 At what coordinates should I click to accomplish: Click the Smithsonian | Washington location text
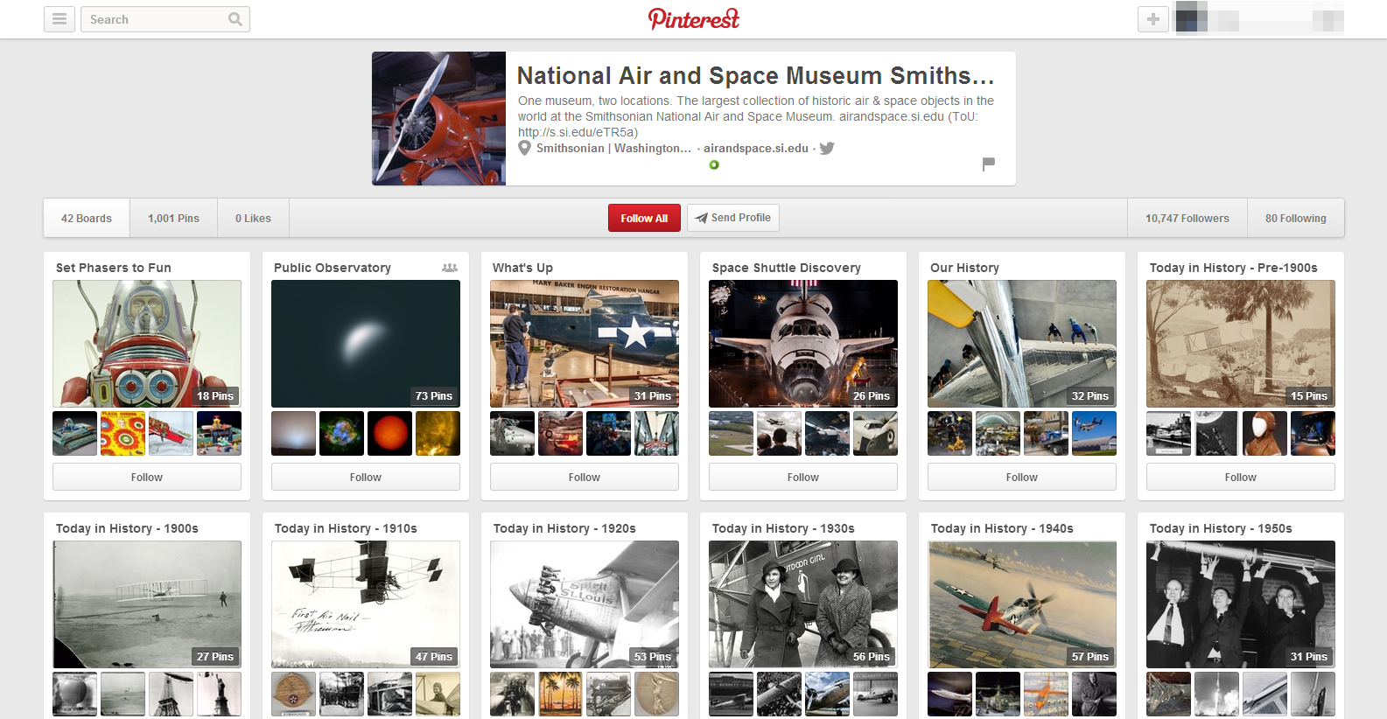(x=613, y=148)
